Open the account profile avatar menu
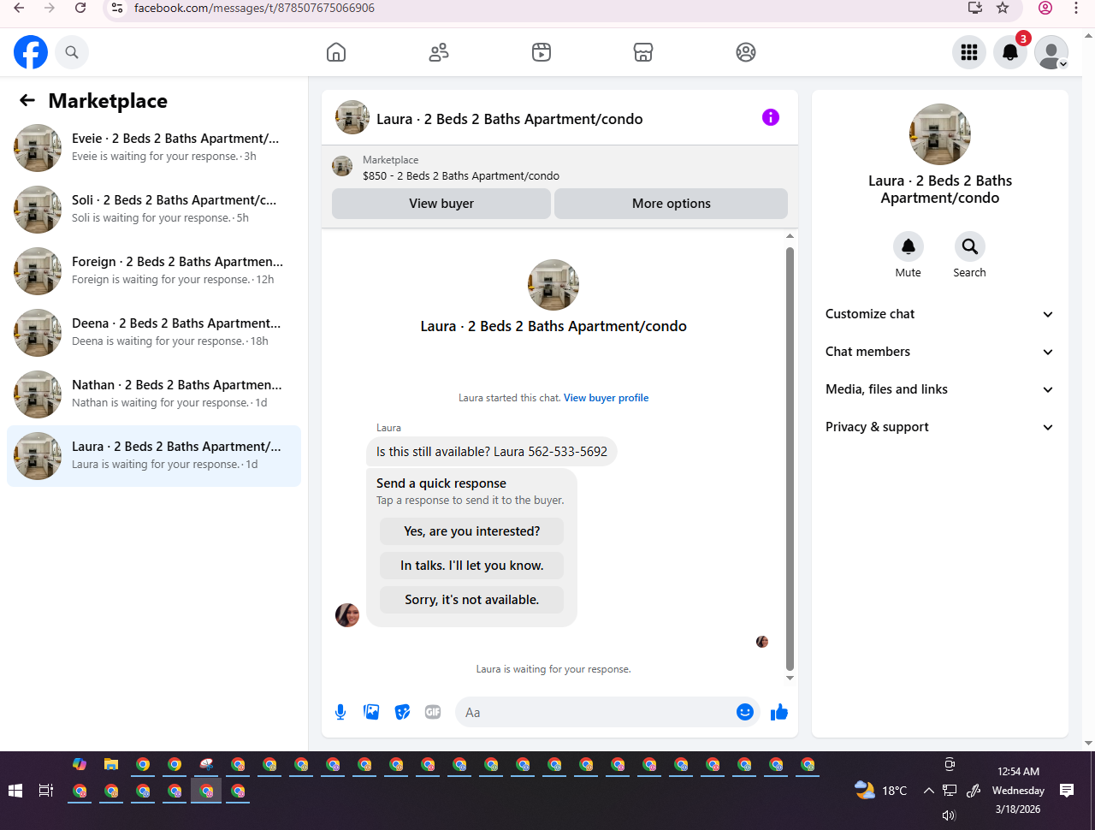 point(1051,52)
